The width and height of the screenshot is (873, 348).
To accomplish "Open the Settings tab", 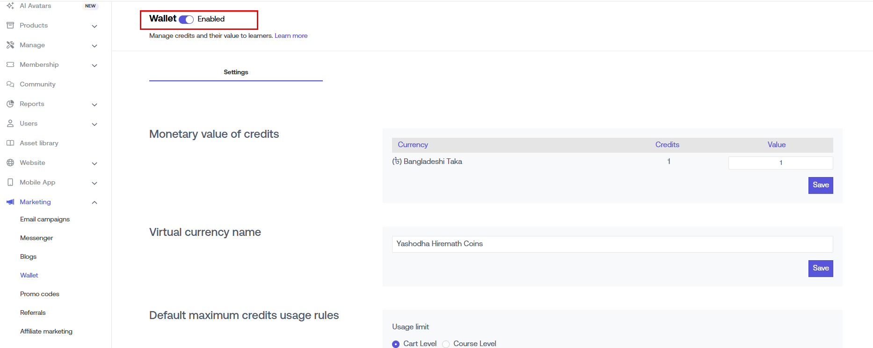I will [x=236, y=72].
